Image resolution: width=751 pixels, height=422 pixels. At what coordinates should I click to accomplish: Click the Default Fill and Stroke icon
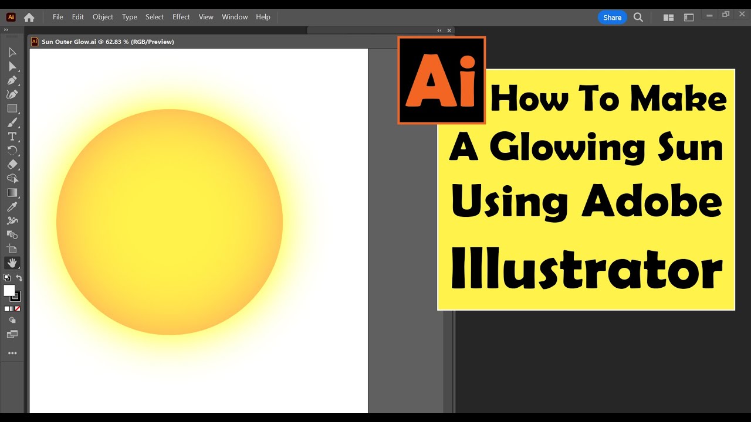[x=7, y=278]
